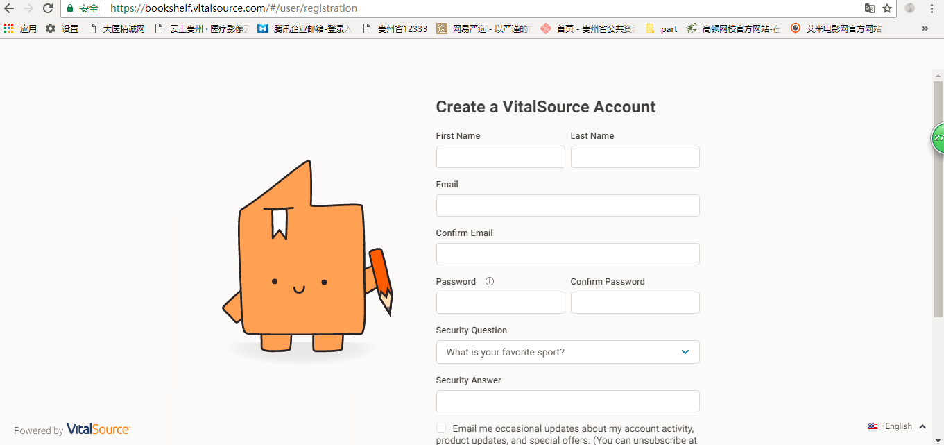Open the 高顿网校官方网站 bookmark
The width and height of the screenshot is (944, 445).
[x=734, y=28]
